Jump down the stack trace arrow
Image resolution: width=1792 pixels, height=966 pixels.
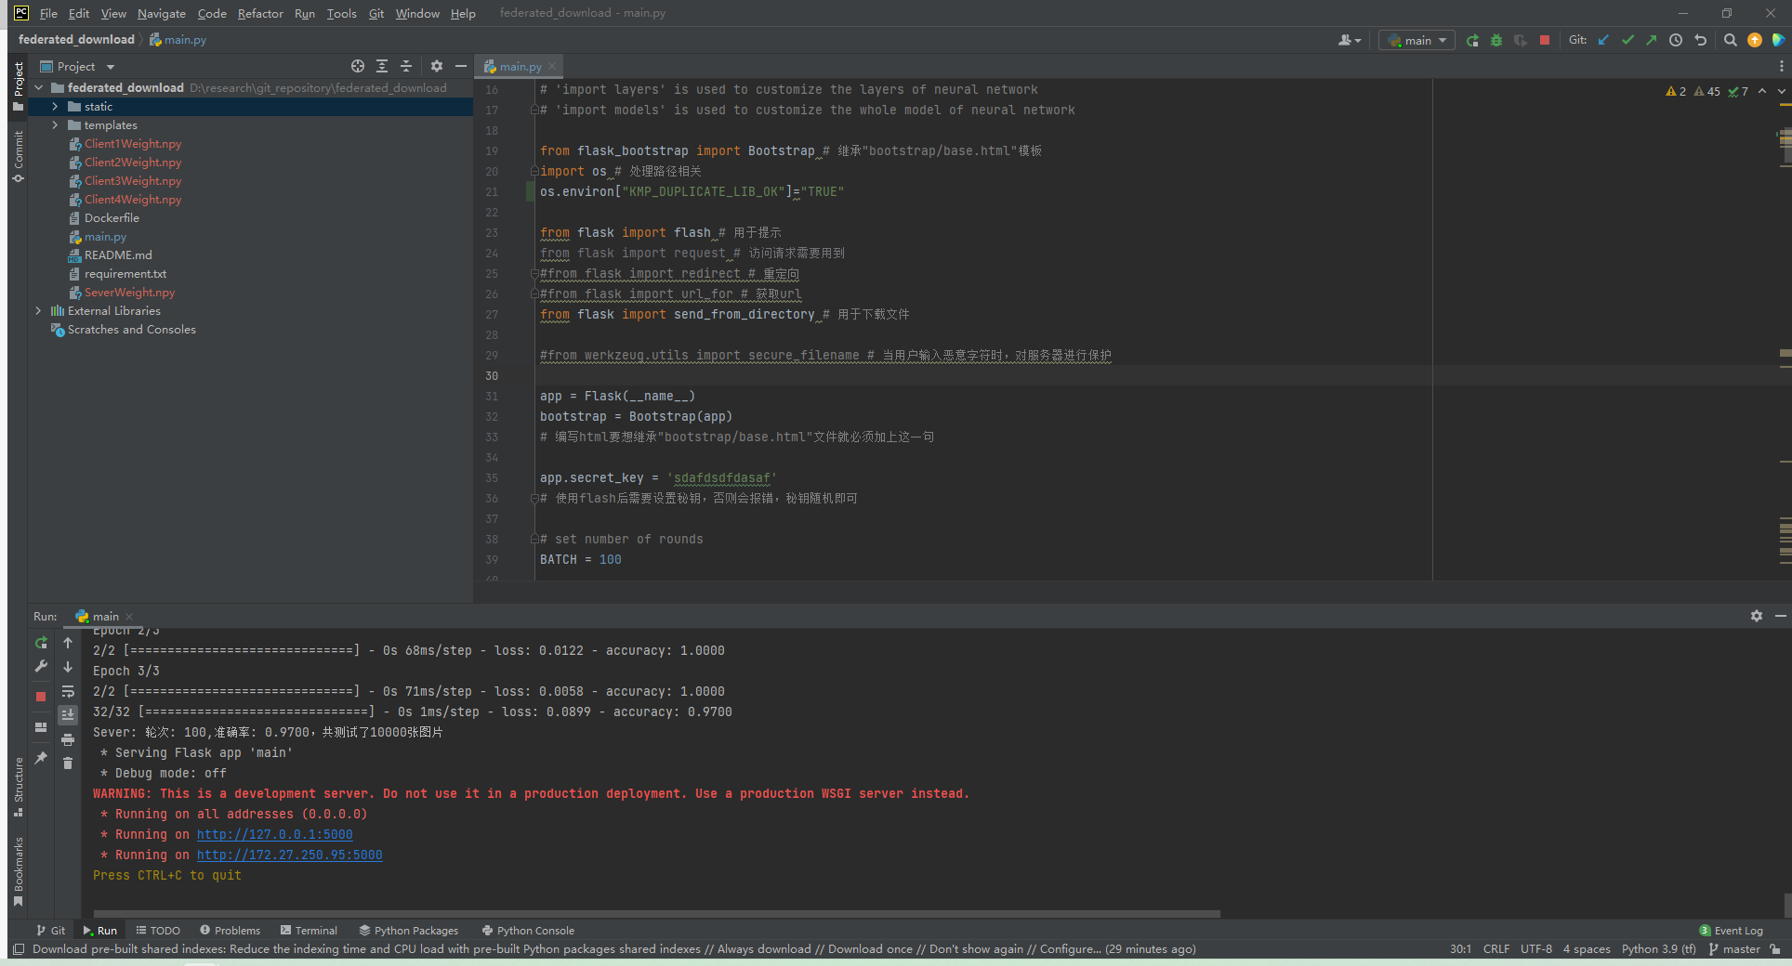tap(68, 667)
